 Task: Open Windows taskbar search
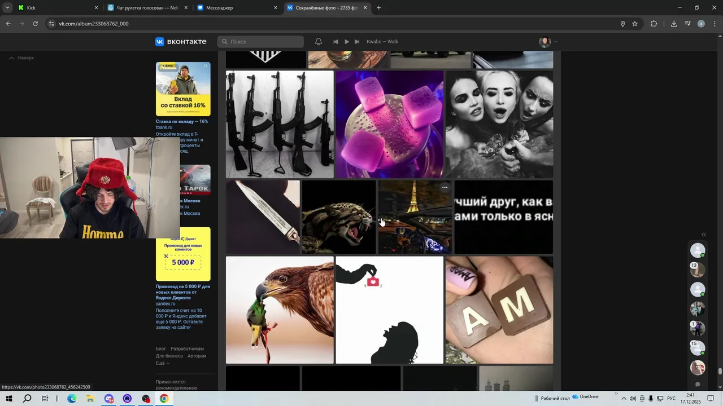coord(27,399)
